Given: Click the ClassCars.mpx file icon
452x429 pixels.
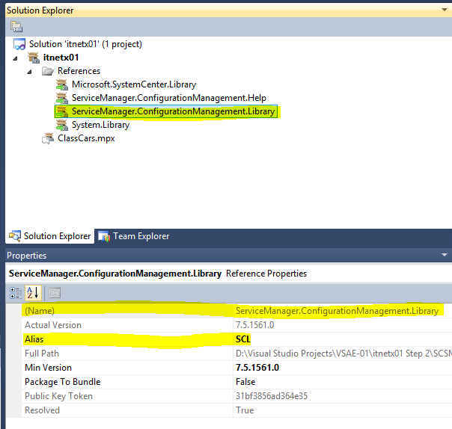Looking at the screenshot, I should pyautogui.click(x=49, y=138).
